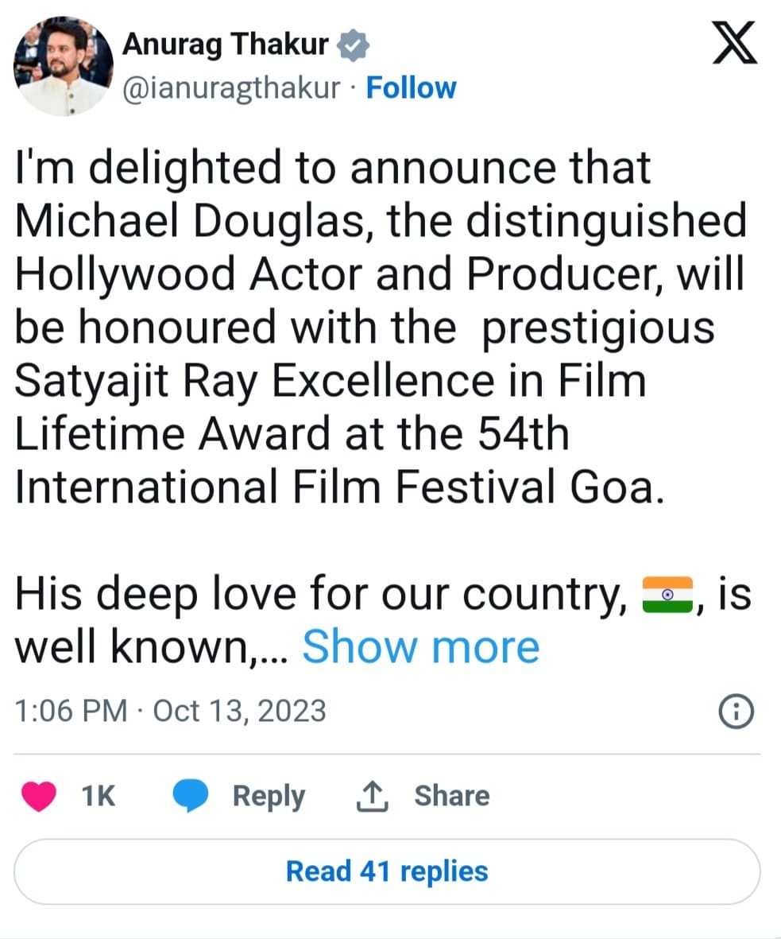Like the tweet with the heart icon
The height and width of the screenshot is (939, 781).
tap(39, 795)
